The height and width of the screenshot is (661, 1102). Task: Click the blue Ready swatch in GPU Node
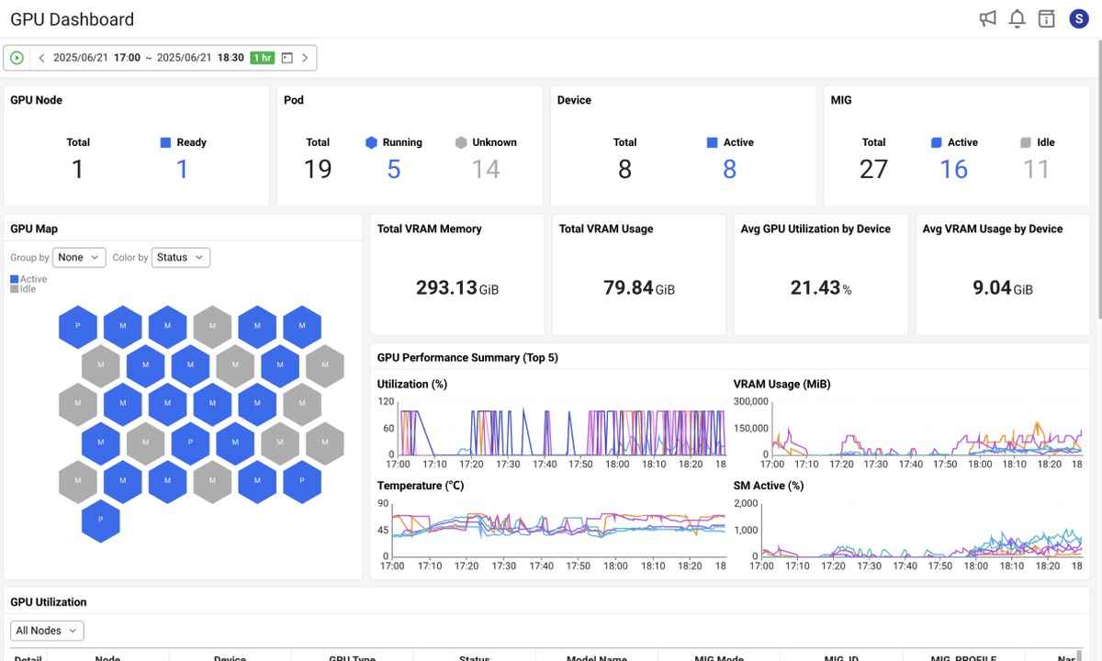pyautogui.click(x=166, y=142)
